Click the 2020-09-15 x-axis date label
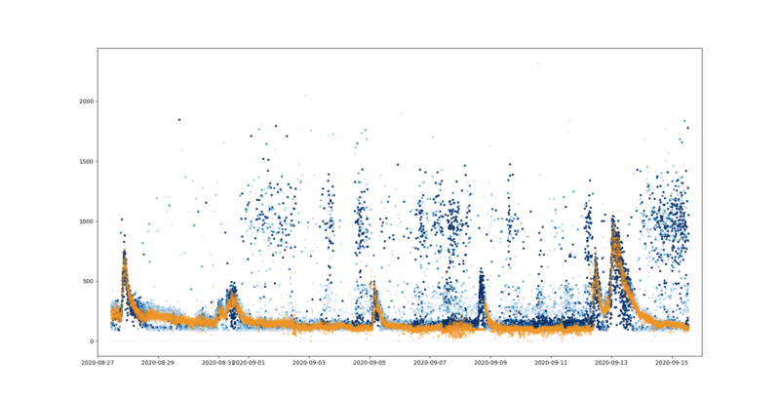This screenshot has height=400, width=780. tap(672, 363)
